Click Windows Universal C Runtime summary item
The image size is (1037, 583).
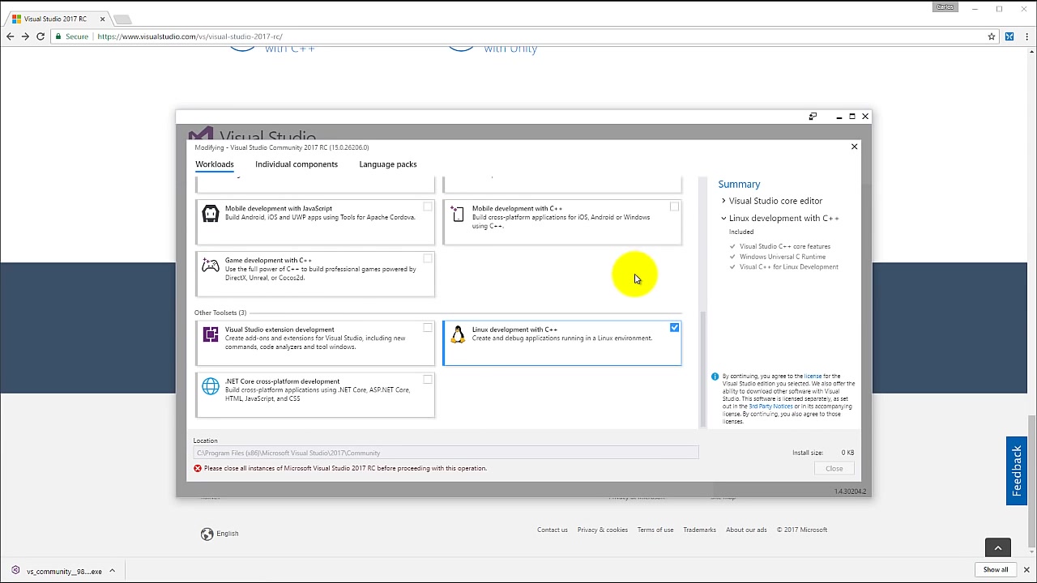coord(783,257)
